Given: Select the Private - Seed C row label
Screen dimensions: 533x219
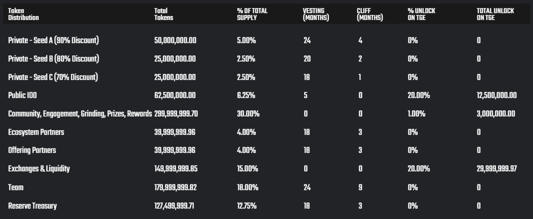Looking at the screenshot, I should tap(53, 77).
